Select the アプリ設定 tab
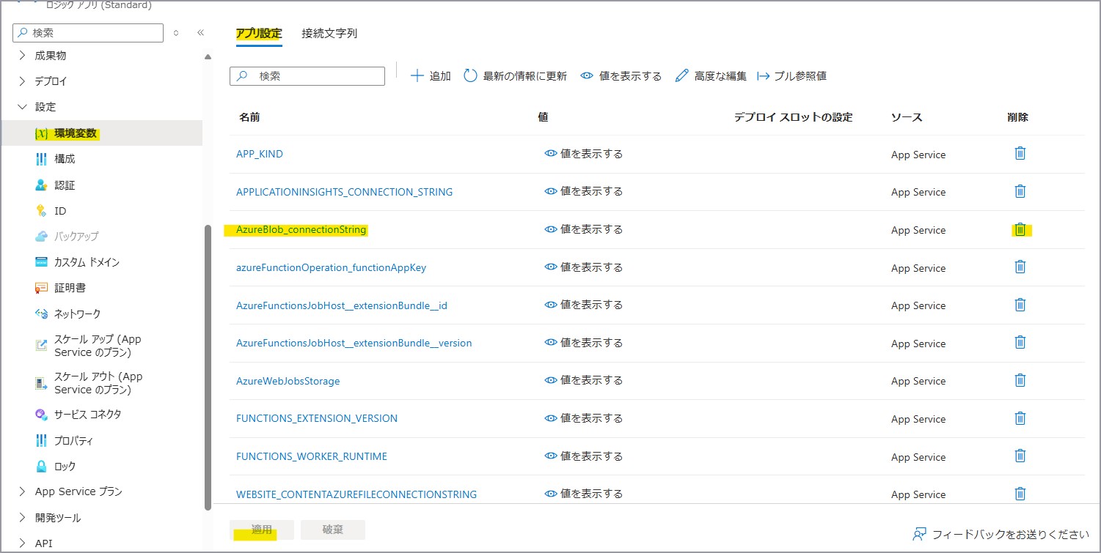The image size is (1101, 553). 259,34
